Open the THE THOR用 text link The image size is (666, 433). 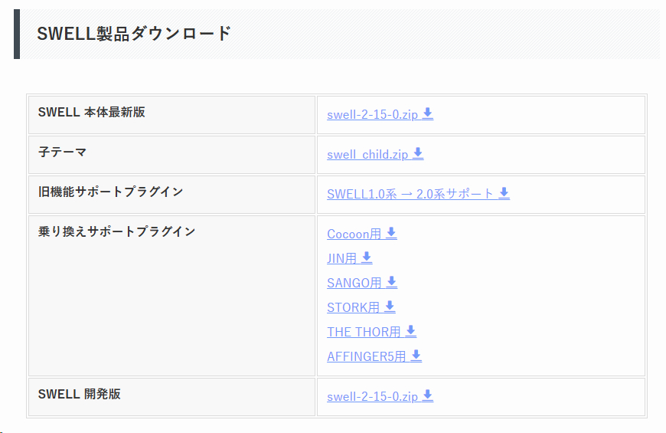click(364, 333)
